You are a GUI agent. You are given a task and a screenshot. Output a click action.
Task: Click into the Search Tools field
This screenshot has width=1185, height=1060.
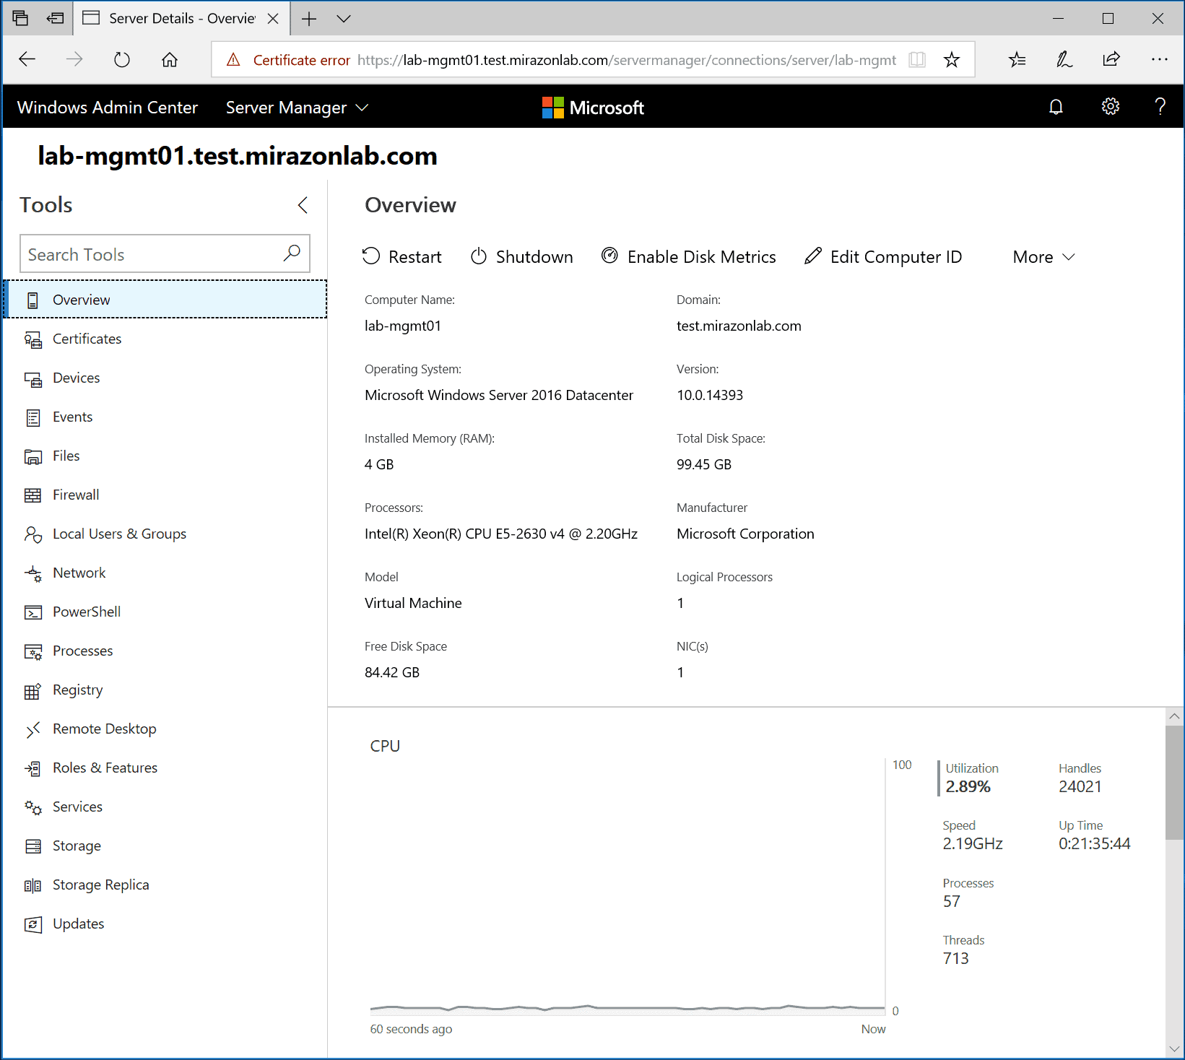coord(152,254)
